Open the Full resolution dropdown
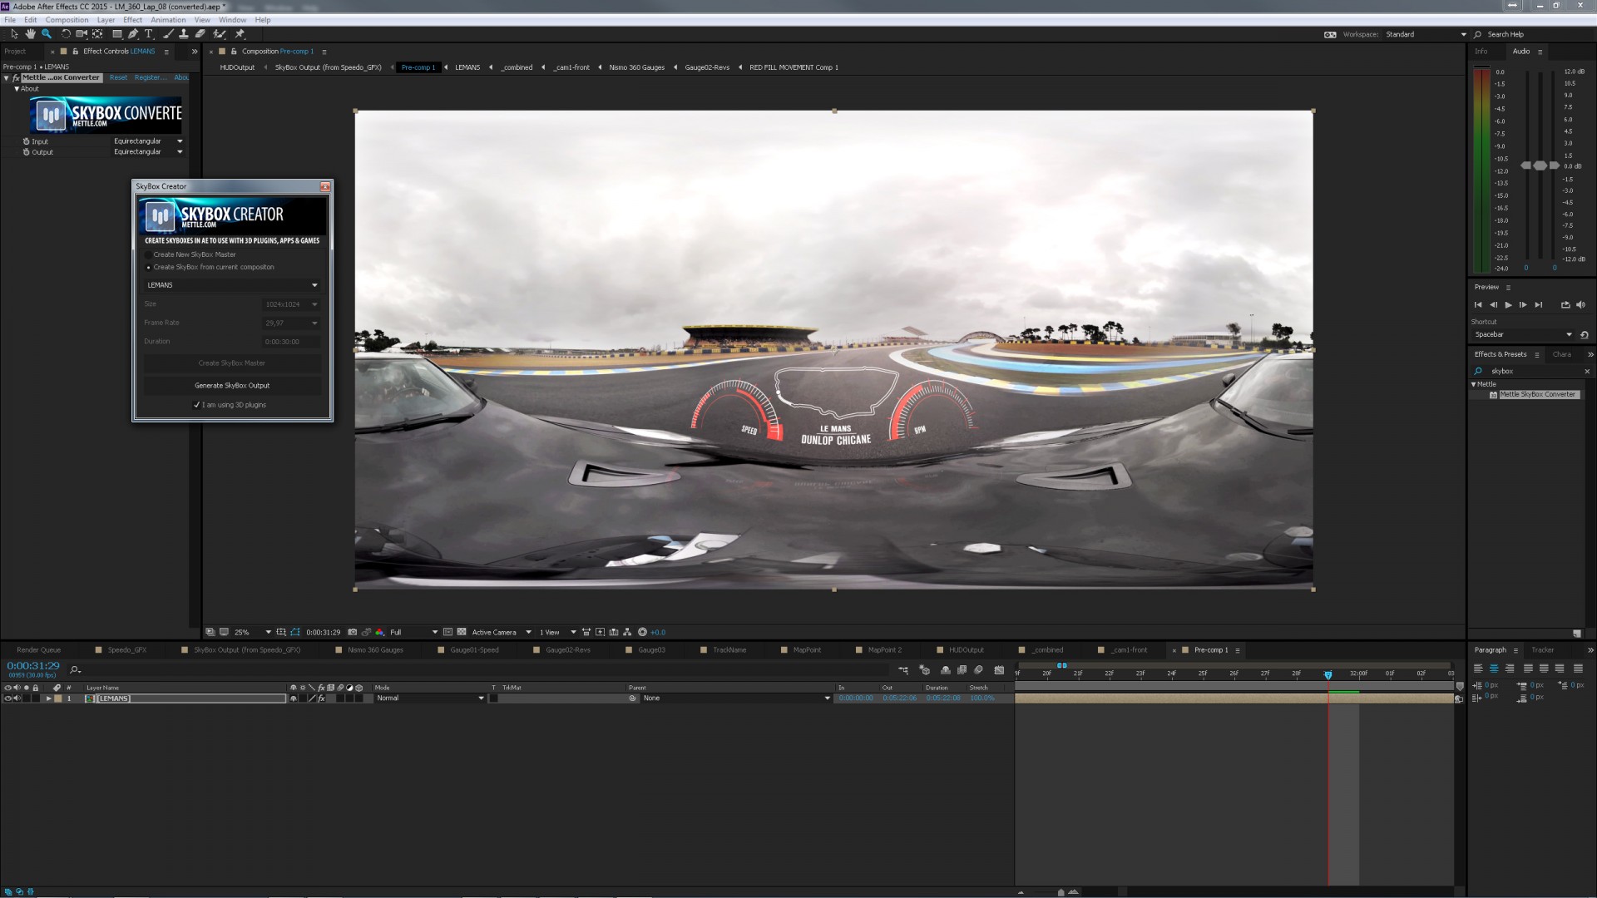This screenshot has width=1597, height=898. coord(434,632)
